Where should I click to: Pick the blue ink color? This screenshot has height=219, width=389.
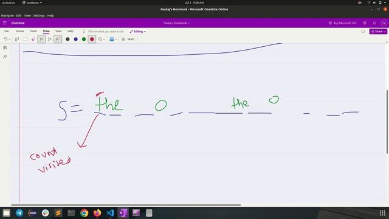pos(75,39)
